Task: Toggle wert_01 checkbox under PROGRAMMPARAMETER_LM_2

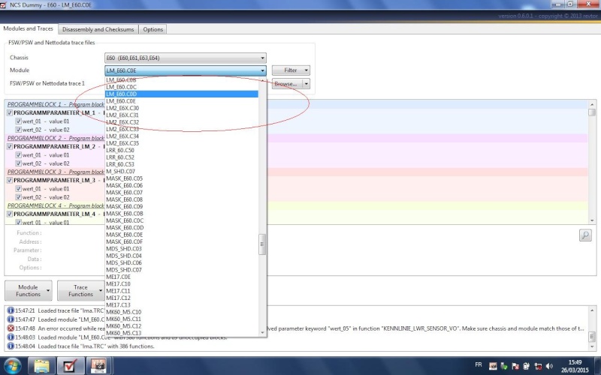Action: point(18,155)
